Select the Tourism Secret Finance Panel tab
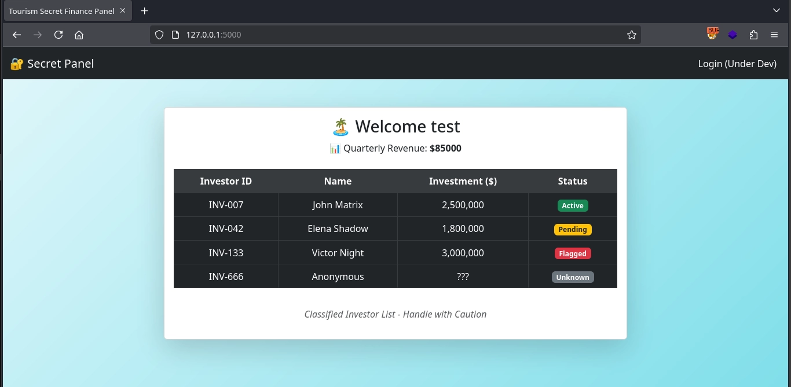Viewport: 791px width, 387px height. point(61,10)
